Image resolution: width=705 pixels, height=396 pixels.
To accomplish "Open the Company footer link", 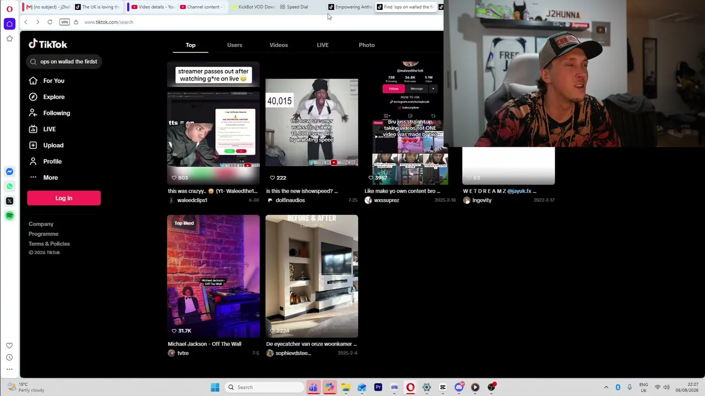I will [x=41, y=224].
